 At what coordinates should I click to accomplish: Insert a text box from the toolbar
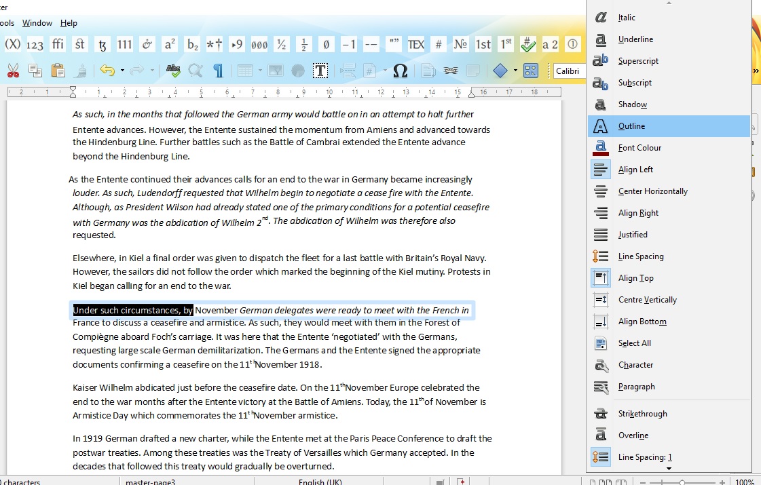point(320,70)
